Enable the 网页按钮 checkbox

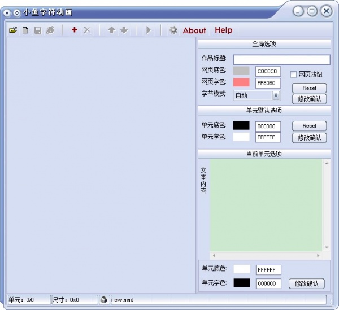tap(293, 75)
